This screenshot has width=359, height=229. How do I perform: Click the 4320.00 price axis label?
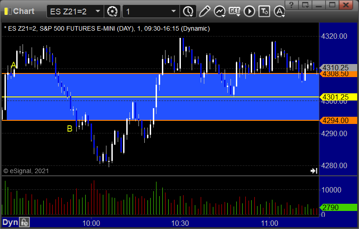click(x=334, y=36)
